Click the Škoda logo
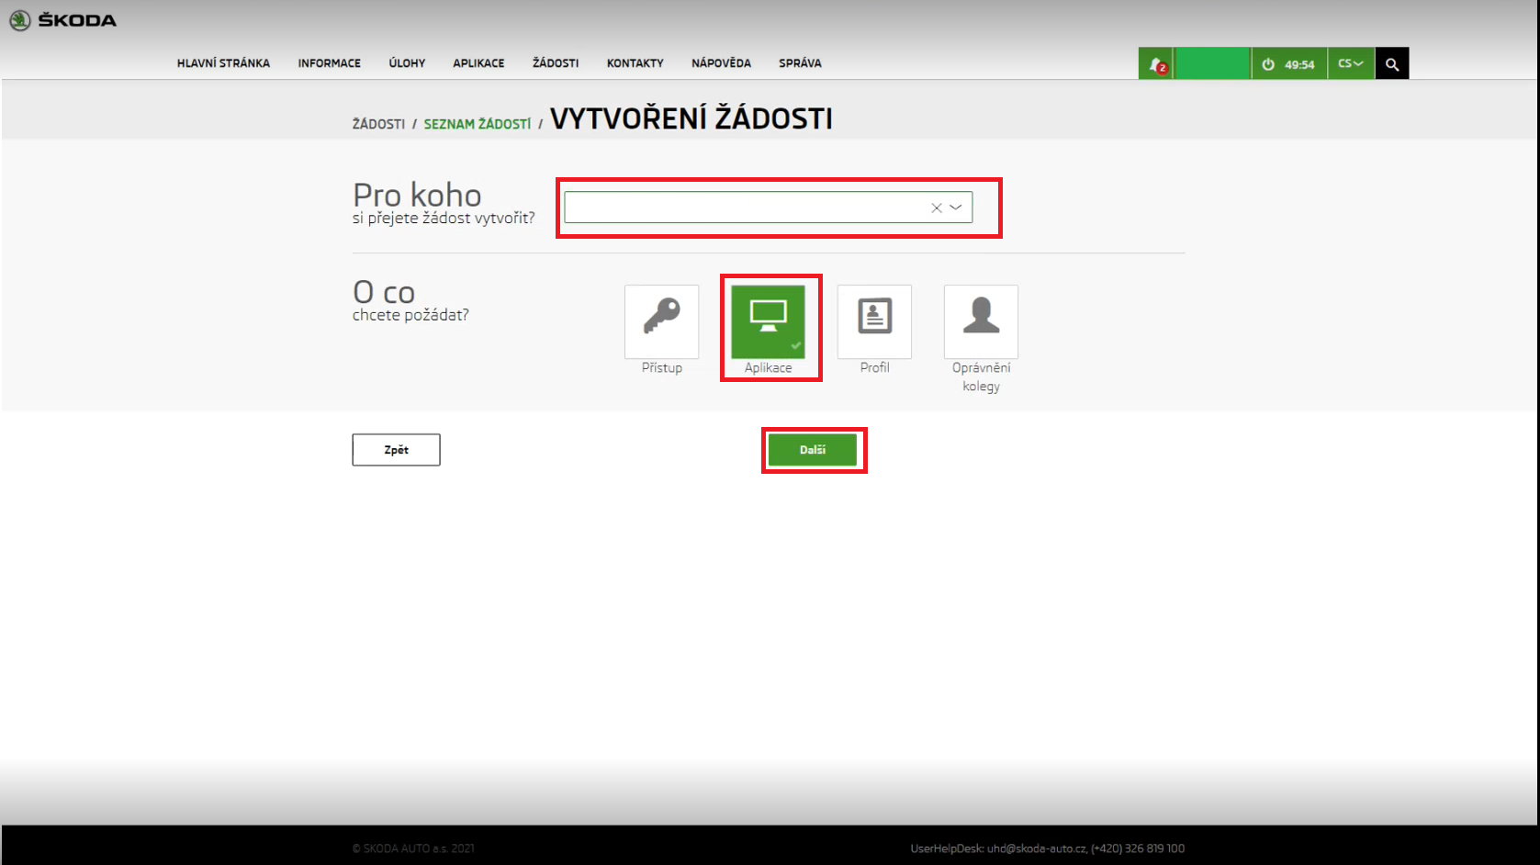The image size is (1540, 865). 62,20
